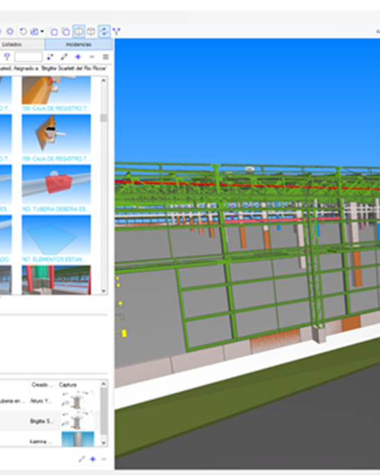Select thumbnail 163 TUBERIA DEBERIA ES
The height and width of the screenshot is (475, 380).
pos(56,188)
